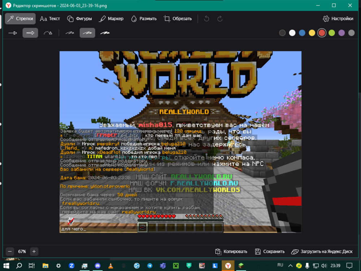Open Zoom from the taskbar
361x271 pixels.
pyautogui.click(x=71, y=266)
